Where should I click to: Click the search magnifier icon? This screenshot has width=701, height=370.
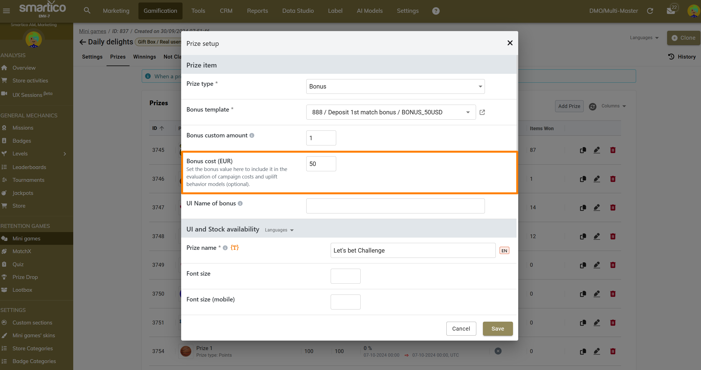87,11
